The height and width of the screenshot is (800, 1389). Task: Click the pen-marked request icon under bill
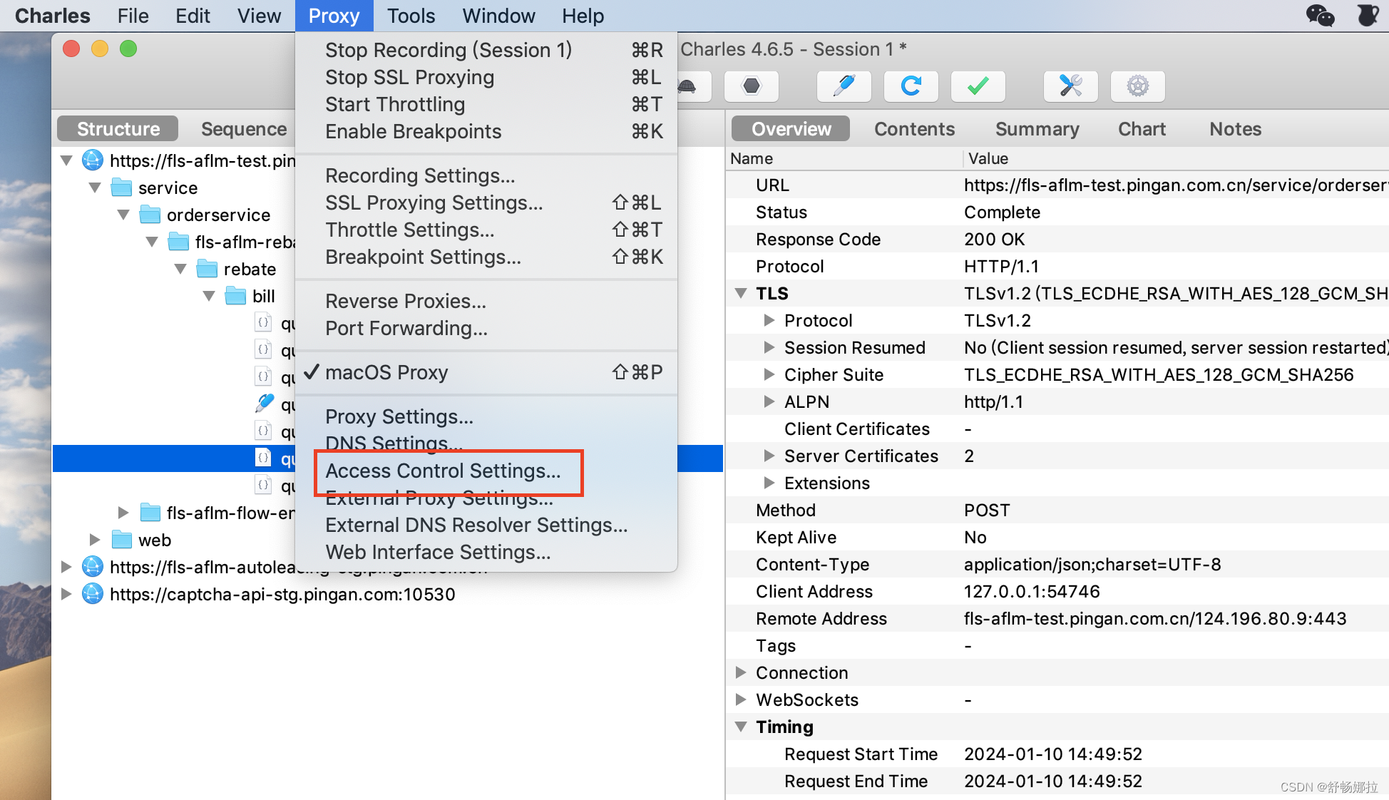[264, 404]
